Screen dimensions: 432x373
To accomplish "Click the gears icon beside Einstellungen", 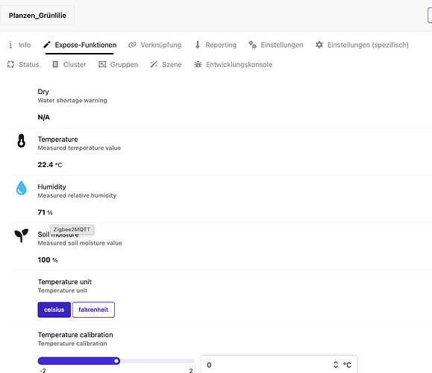I will [x=252, y=45].
